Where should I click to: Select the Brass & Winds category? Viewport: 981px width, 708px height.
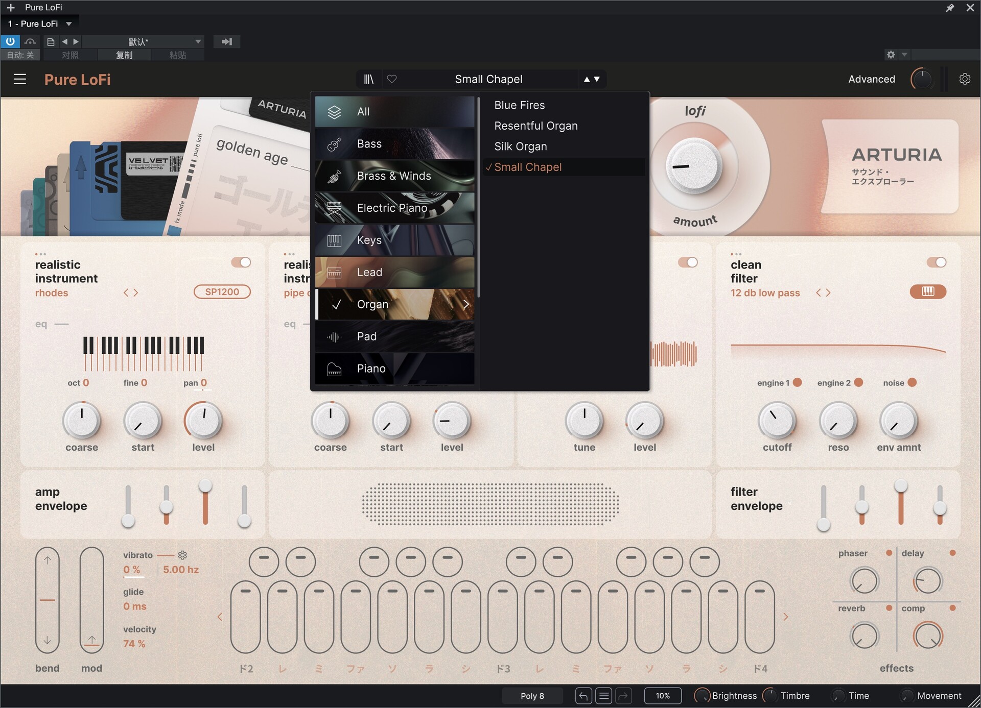394,176
